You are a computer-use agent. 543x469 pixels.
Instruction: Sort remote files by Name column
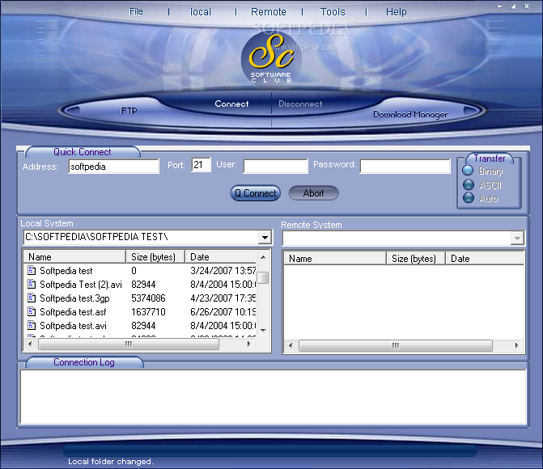335,259
